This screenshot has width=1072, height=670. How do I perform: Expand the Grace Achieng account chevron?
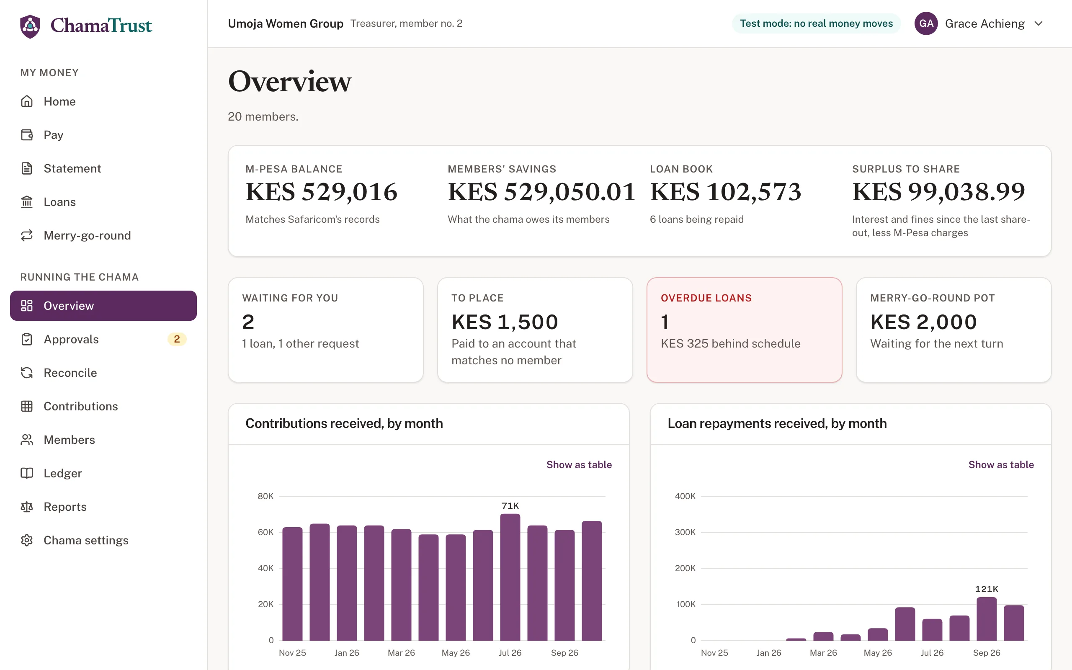(1038, 23)
